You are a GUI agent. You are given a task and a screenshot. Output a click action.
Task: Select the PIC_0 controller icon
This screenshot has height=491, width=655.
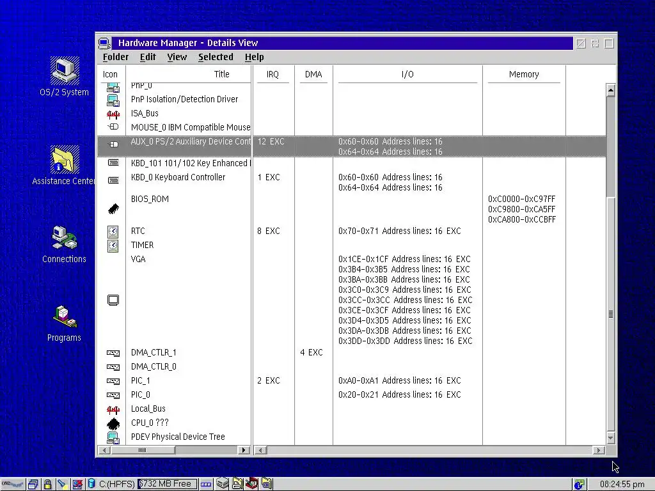click(x=113, y=395)
